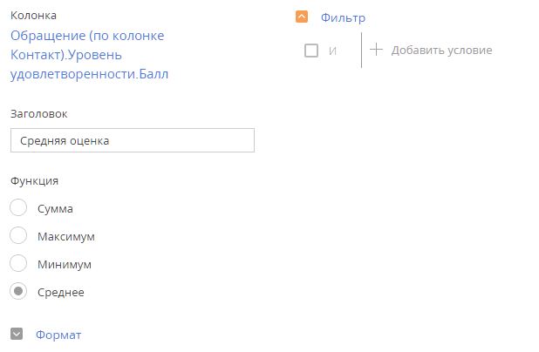Click the plus icon for adding condition
The image size is (539, 352).
point(376,50)
